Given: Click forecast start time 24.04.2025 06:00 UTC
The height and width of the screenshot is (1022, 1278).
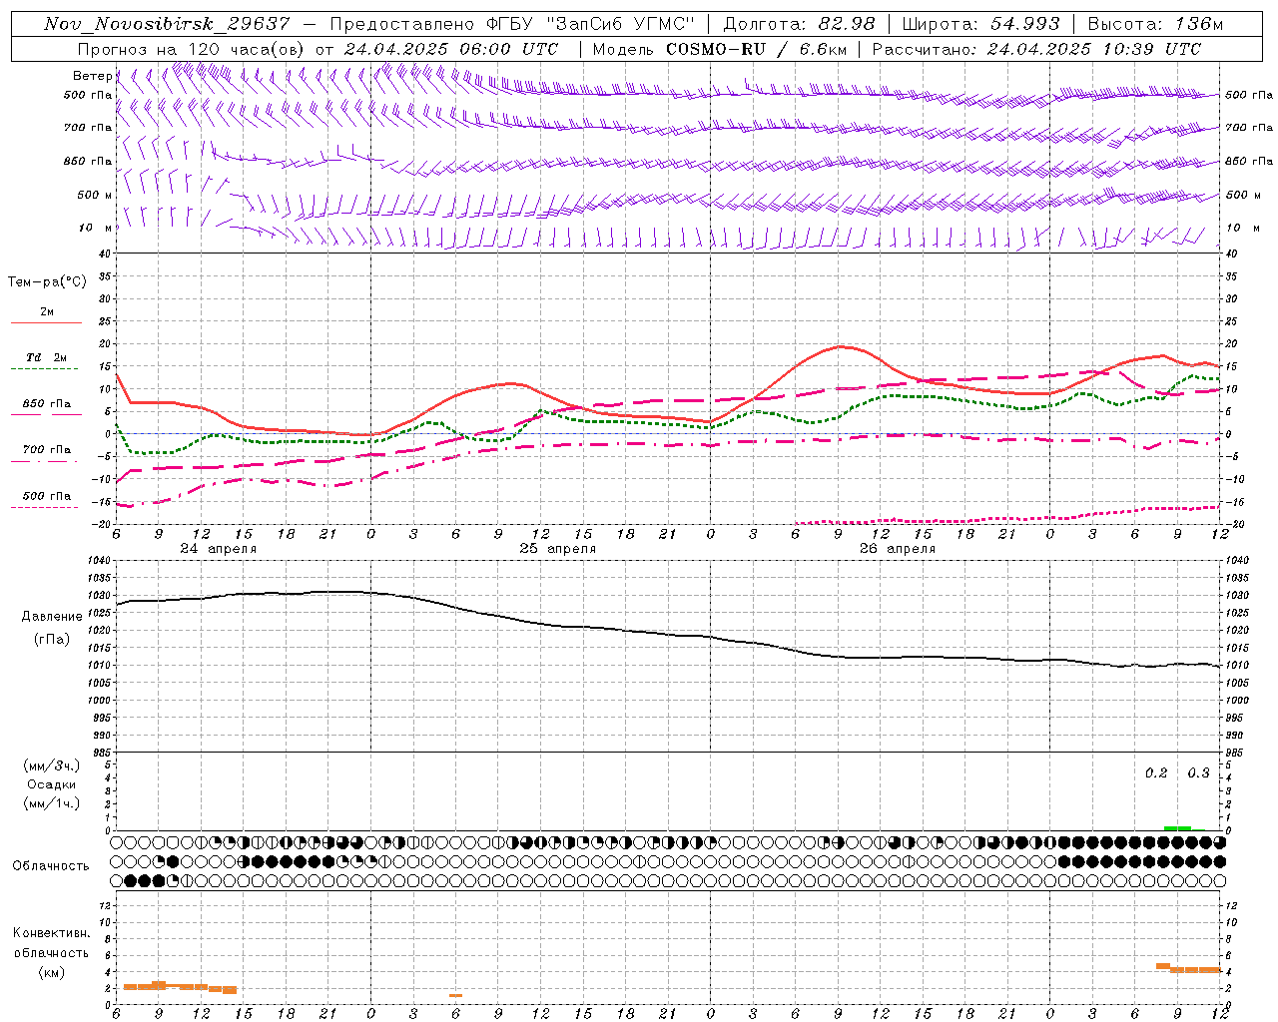Looking at the screenshot, I should pos(451,49).
